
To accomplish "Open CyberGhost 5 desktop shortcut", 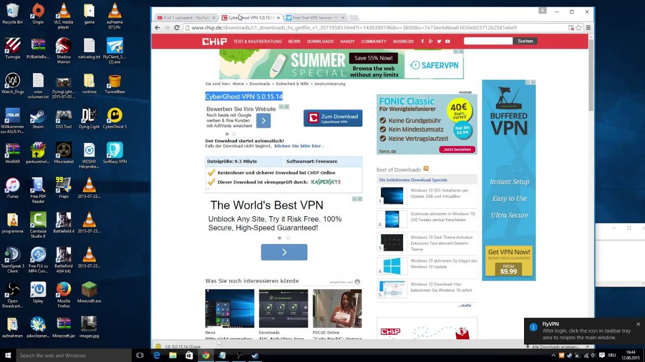I will coord(115,119).
